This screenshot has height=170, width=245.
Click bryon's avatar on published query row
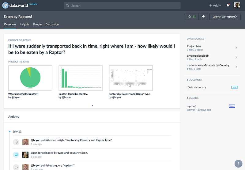(x=25, y=167)
